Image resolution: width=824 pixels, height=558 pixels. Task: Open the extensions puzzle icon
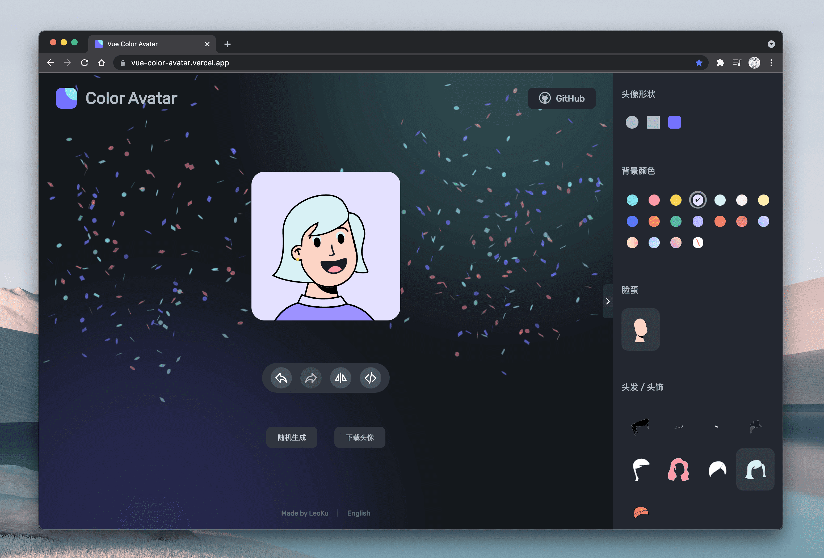click(x=720, y=63)
